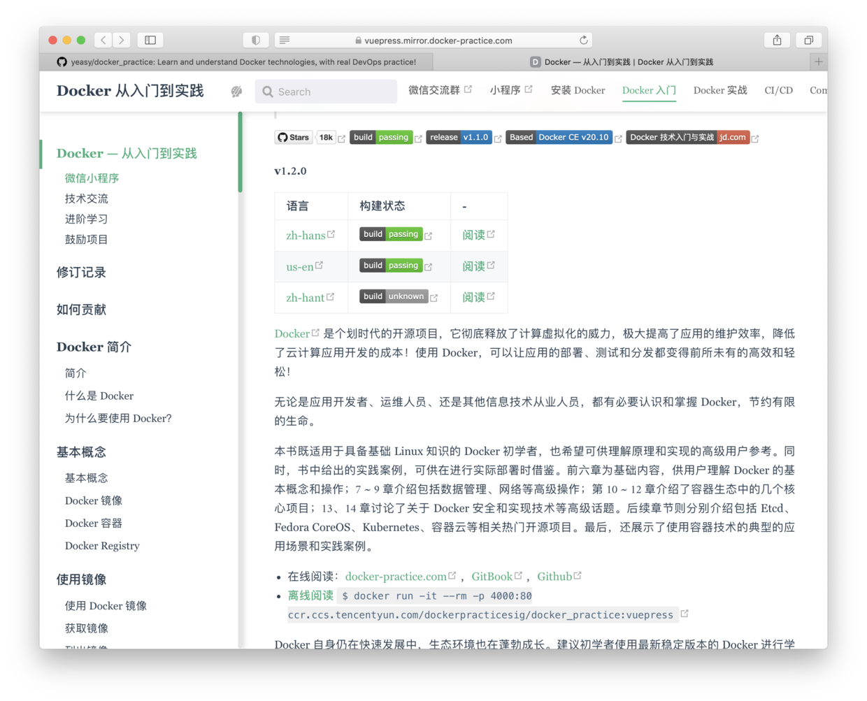The image size is (867, 701).
Task: Click the address bar URL field
Action: coord(433,41)
